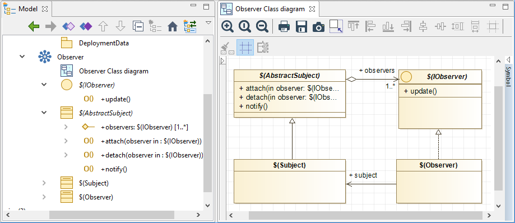Expand the $(Observer) class tree node

(44, 197)
